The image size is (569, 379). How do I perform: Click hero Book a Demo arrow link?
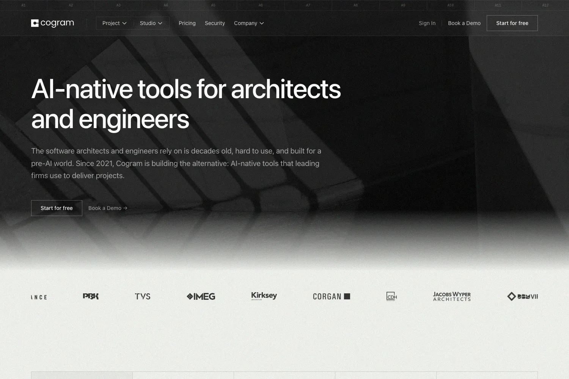(108, 208)
